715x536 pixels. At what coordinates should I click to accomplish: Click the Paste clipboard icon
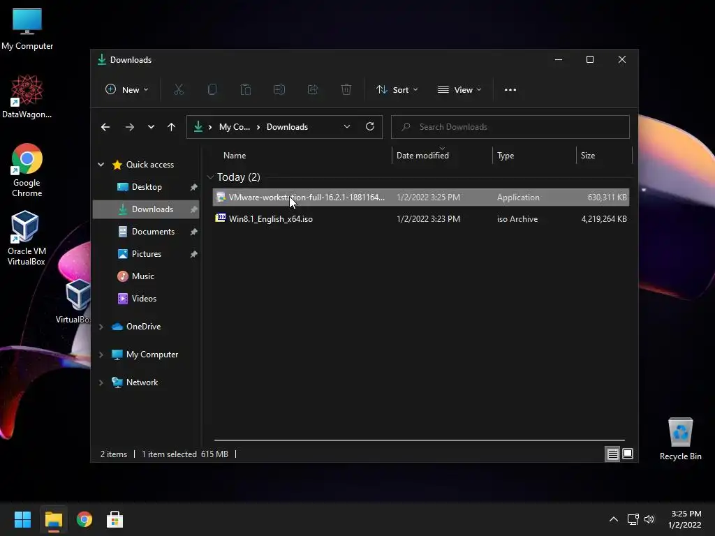pos(246,90)
